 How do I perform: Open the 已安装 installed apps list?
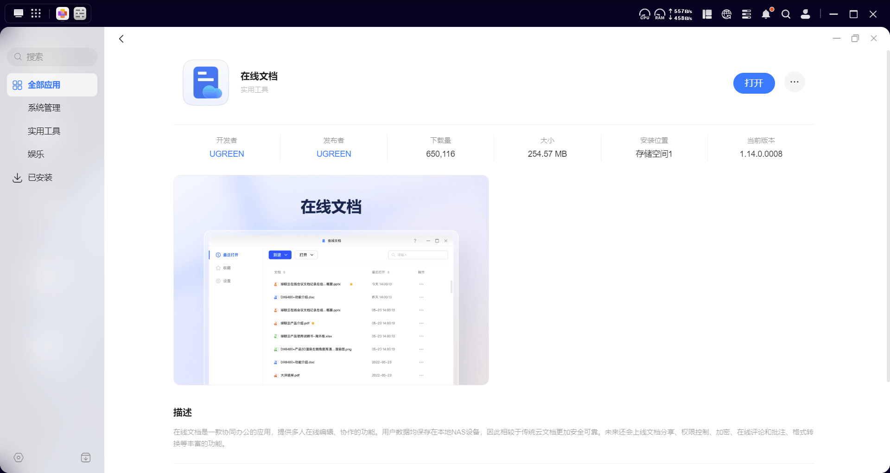[x=40, y=178]
